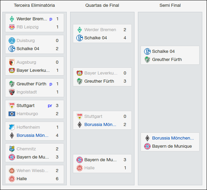Open Greuther Fürth link in Quartas de Final

tap(99, 81)
